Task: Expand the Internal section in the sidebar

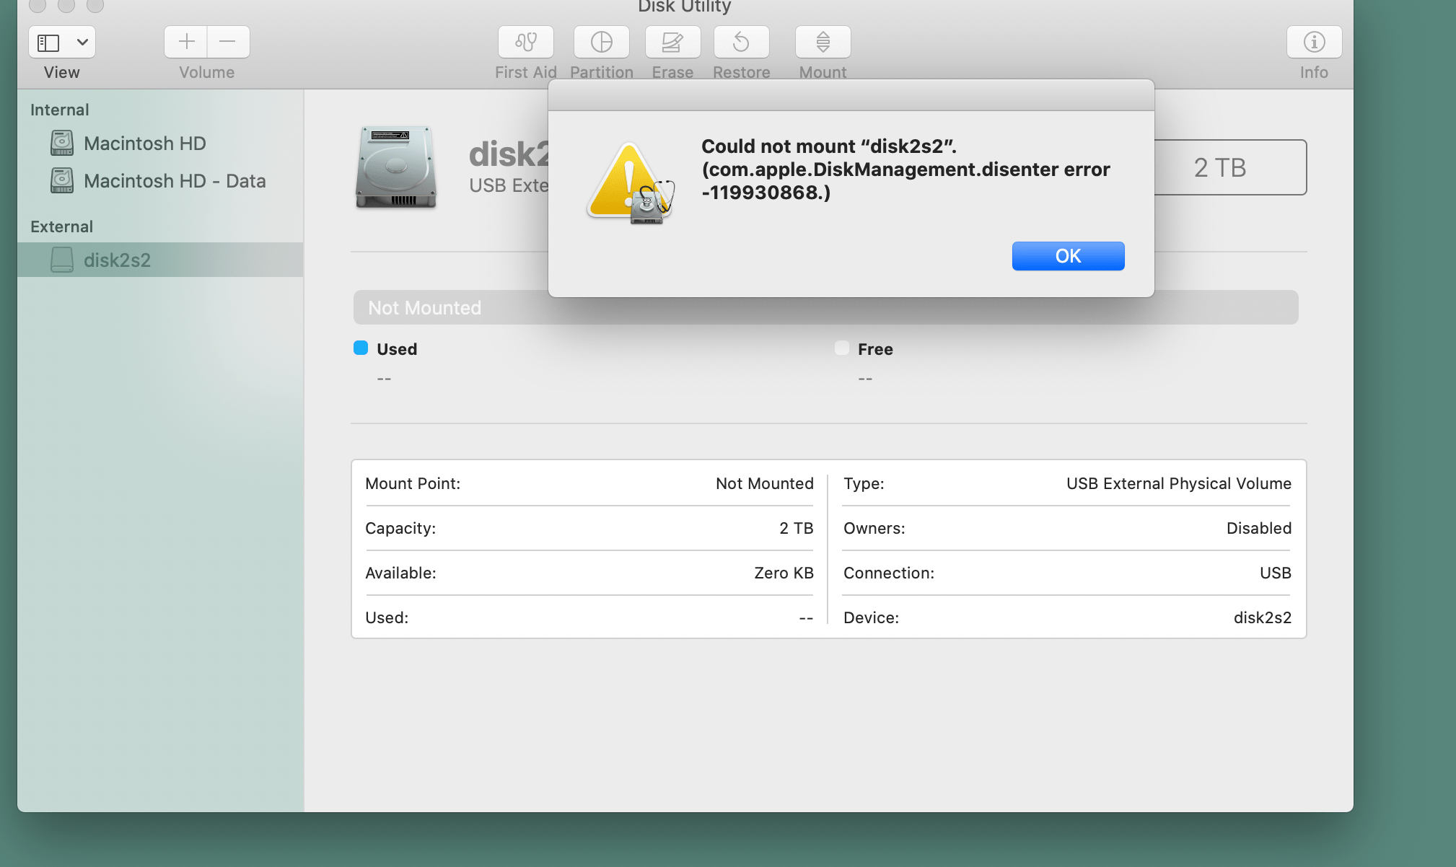Action: pos(59,110)
